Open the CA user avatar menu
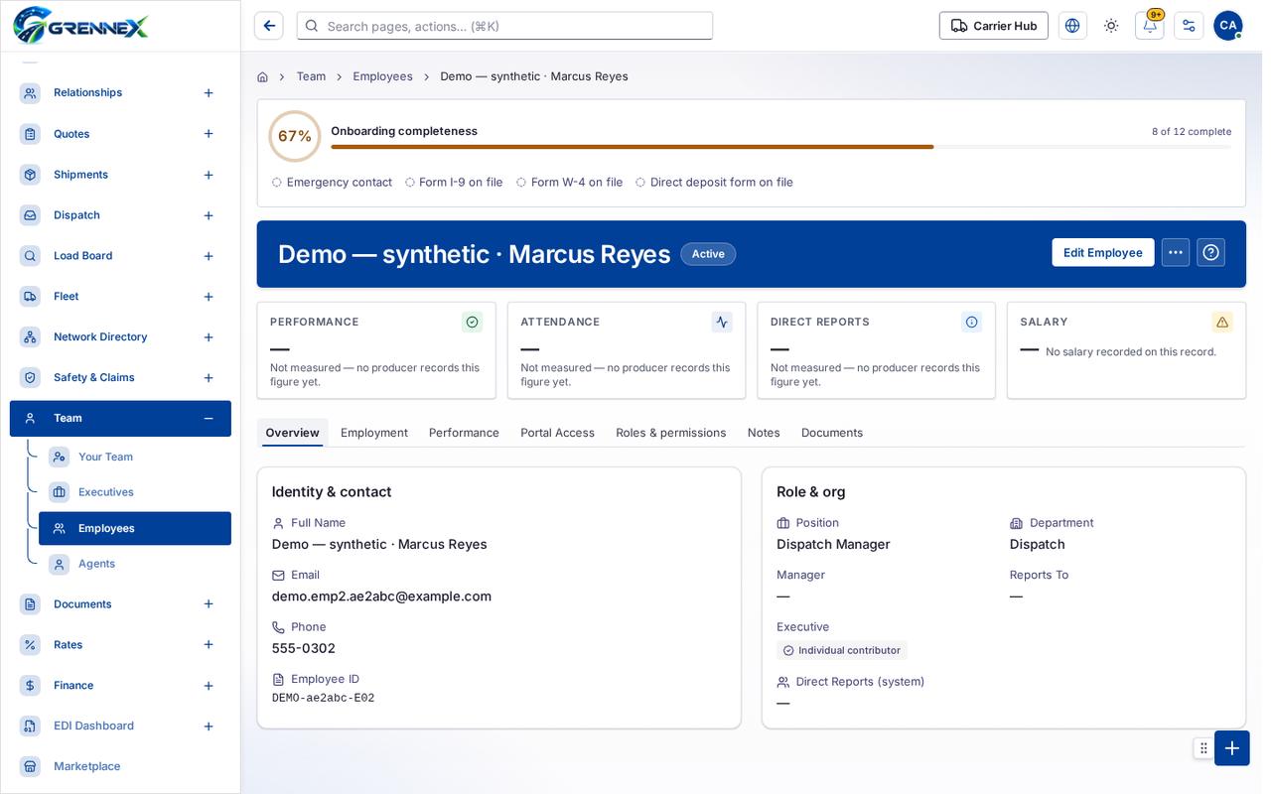The image size is (1271, 794). (1228, 26)
